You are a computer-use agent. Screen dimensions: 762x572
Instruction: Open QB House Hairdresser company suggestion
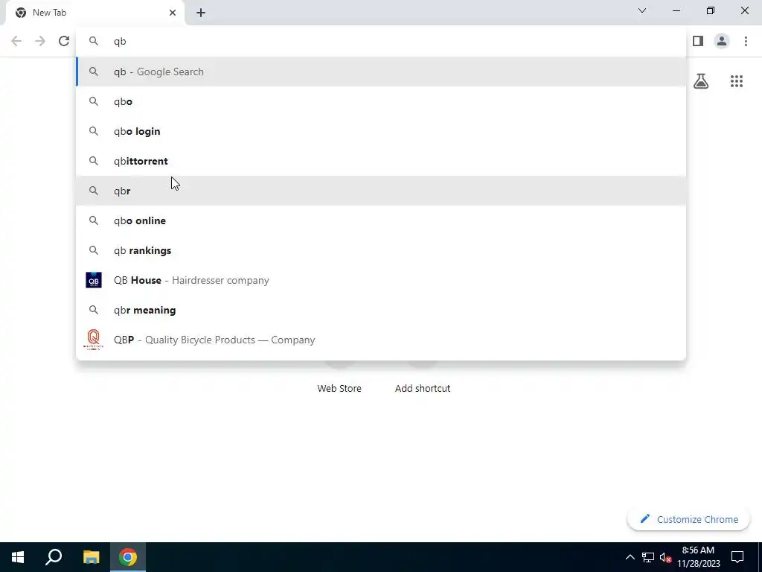pos(382,280)
